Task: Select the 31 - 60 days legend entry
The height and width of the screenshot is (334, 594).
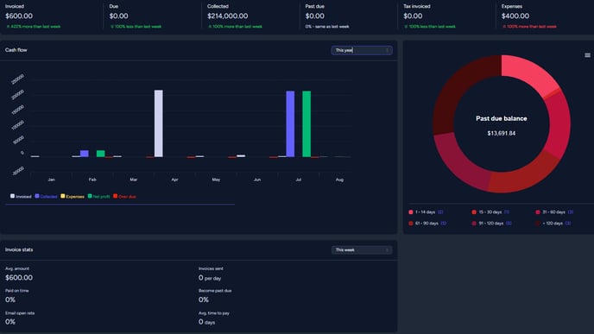Action: click(554, 212)
